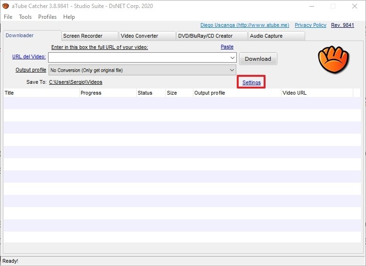
Task: Click the Video URL column header
Action: pos(317,93)
